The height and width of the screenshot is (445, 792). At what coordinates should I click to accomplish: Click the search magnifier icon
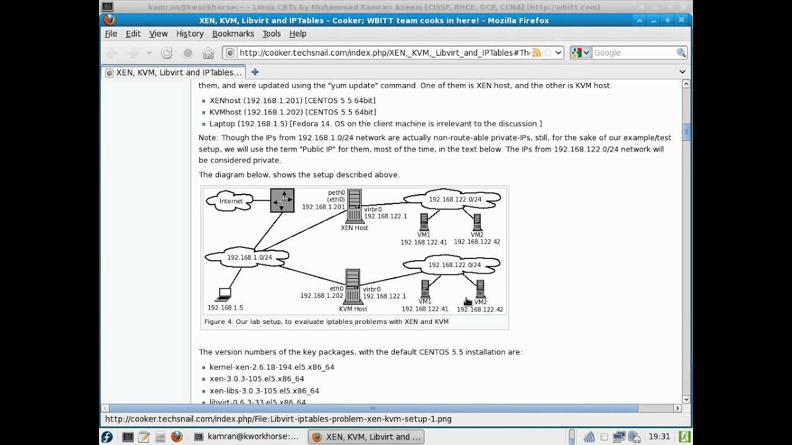[x=681, y=53]
